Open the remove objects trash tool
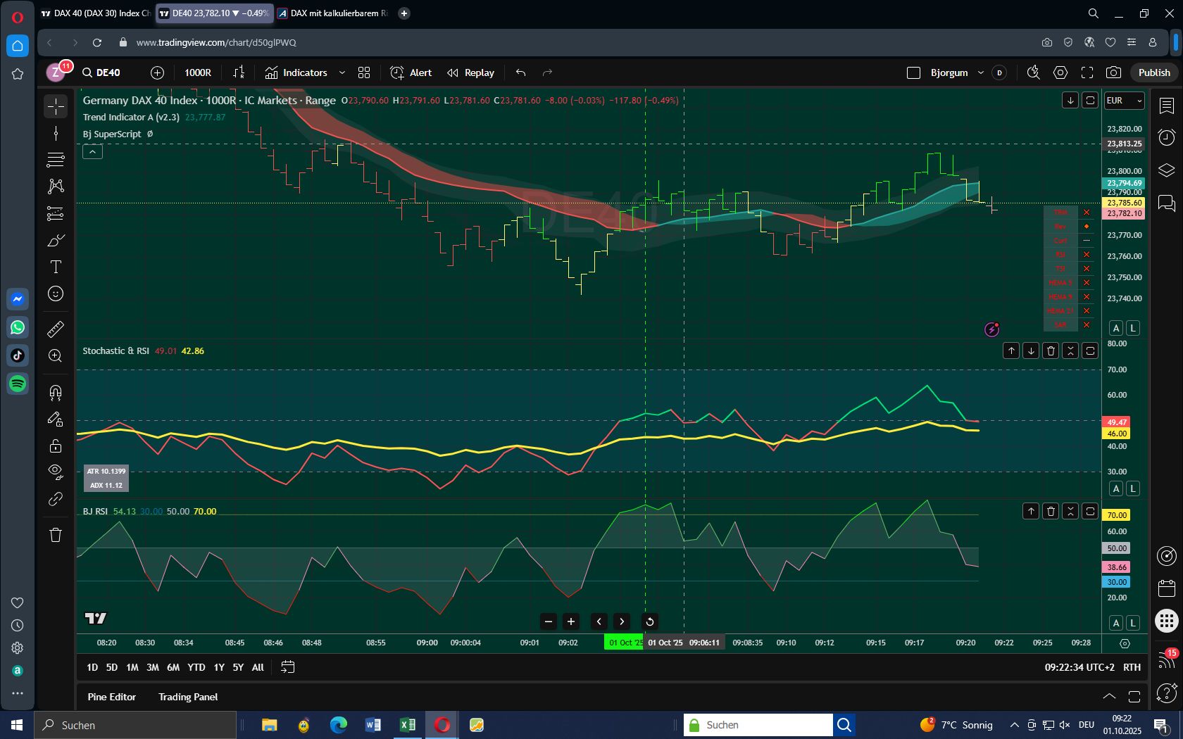The height and width of the screenshot is (739, 1183). pyautogui.click(x=55, y=535)
